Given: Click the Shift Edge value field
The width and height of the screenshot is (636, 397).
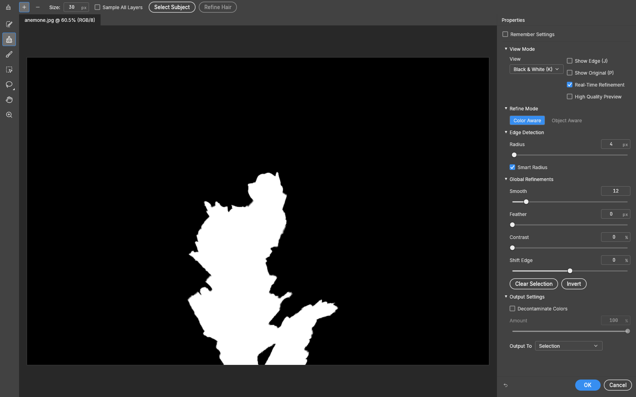Looking at the screenshot, I should point(616,260).
